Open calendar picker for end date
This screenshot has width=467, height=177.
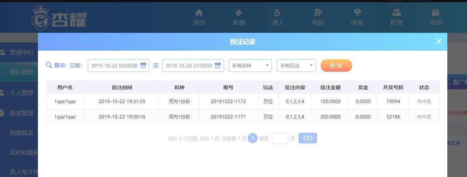[218, 65]
